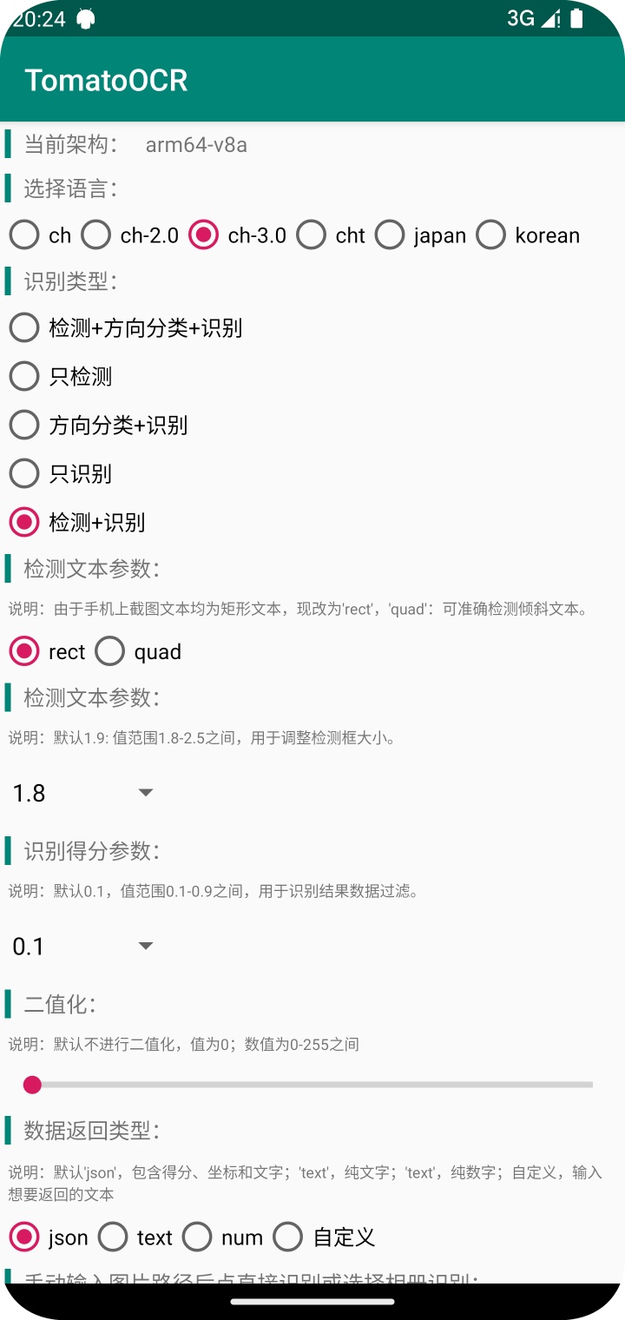Tap the TomatoOCR app title
The image size is (625, 1320).
[x=106, y=80]
